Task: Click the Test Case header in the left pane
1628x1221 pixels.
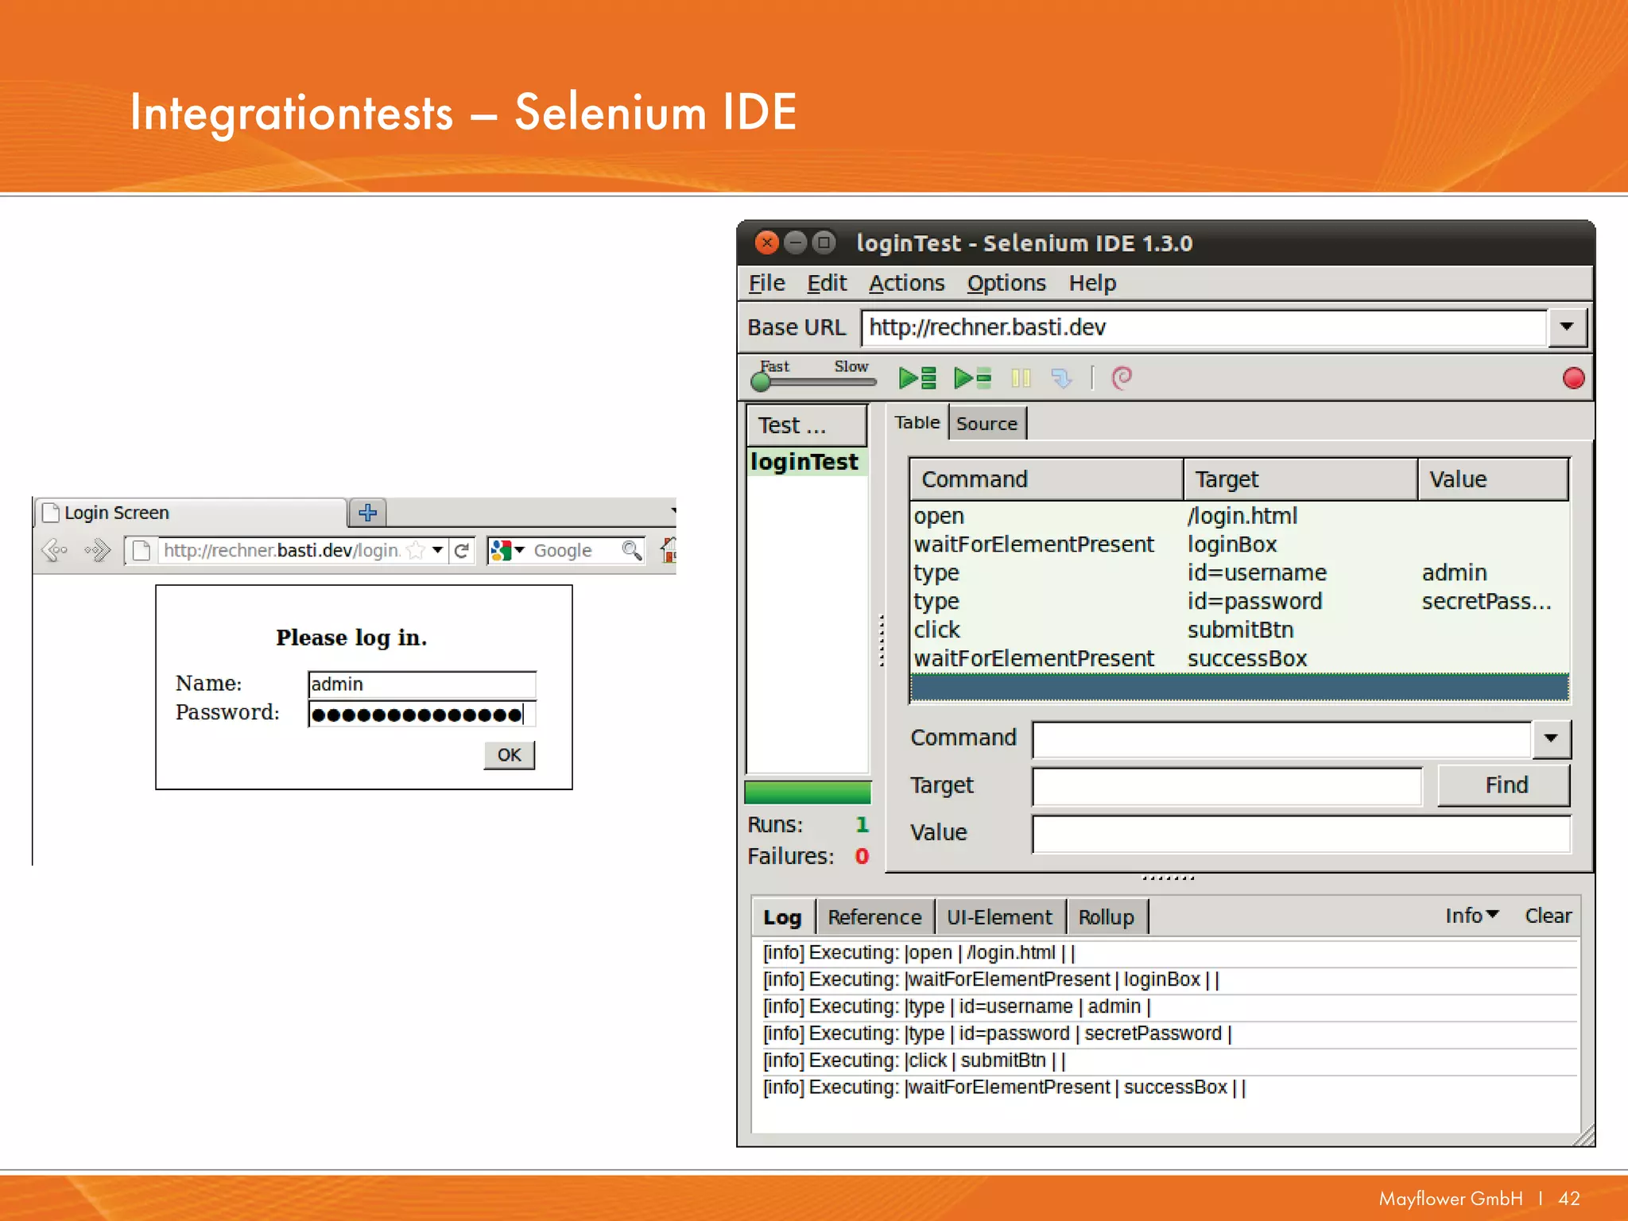Action: click(x=807, y=425)
